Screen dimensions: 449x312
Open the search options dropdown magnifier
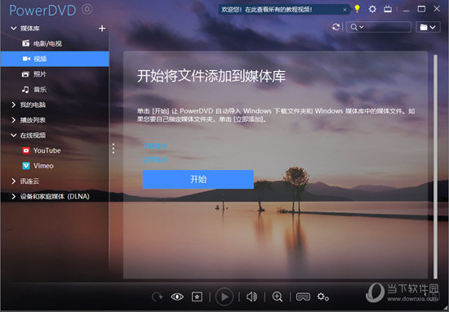point(357,27)
